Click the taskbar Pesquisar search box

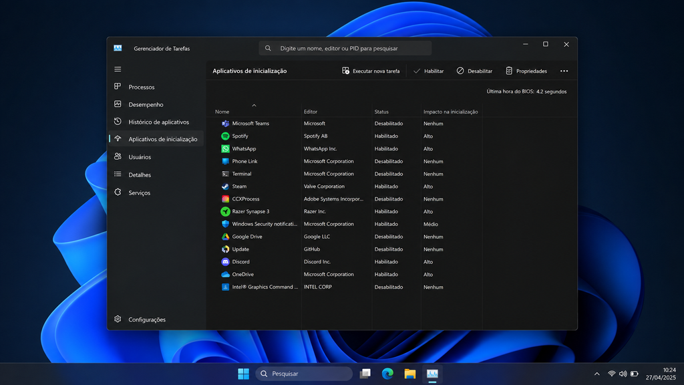(304, 374)
